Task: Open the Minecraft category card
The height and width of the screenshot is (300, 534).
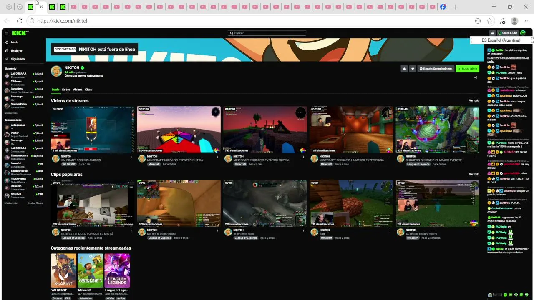Action: 91,270
